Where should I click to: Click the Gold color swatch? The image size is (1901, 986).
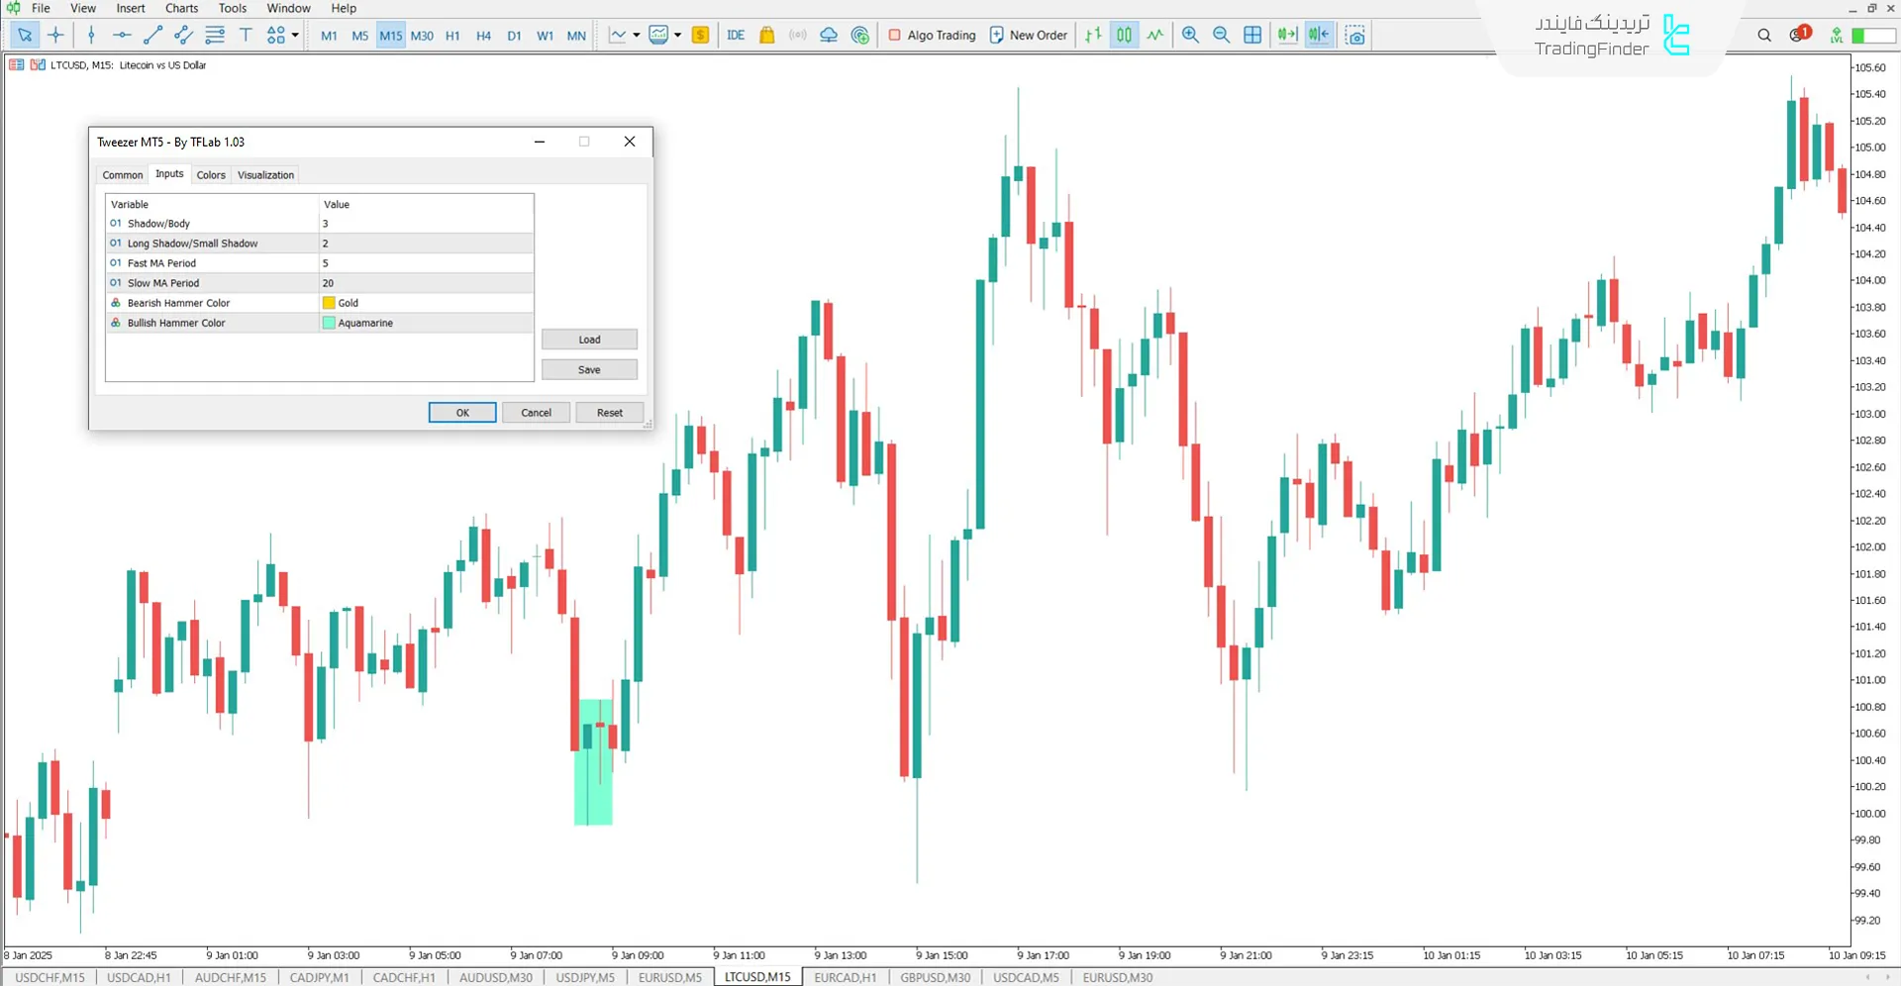pos(329,303)
